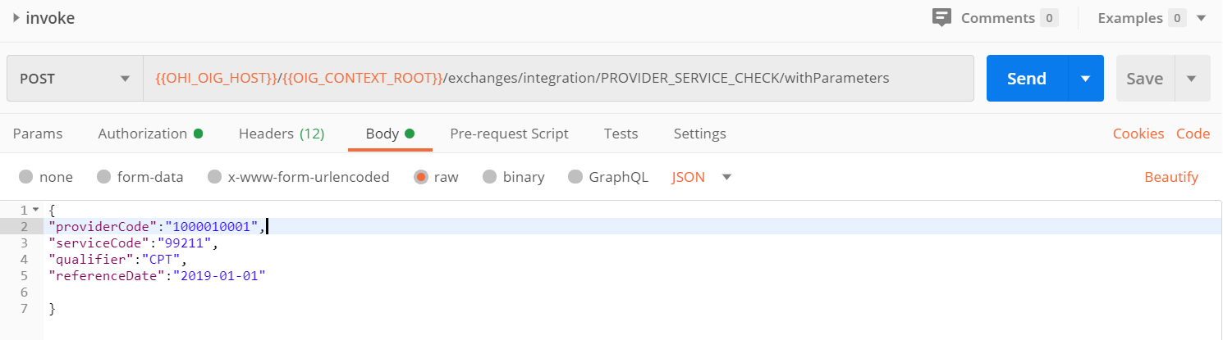Switch to the Headers (12) tab

[x=282, y=134]
